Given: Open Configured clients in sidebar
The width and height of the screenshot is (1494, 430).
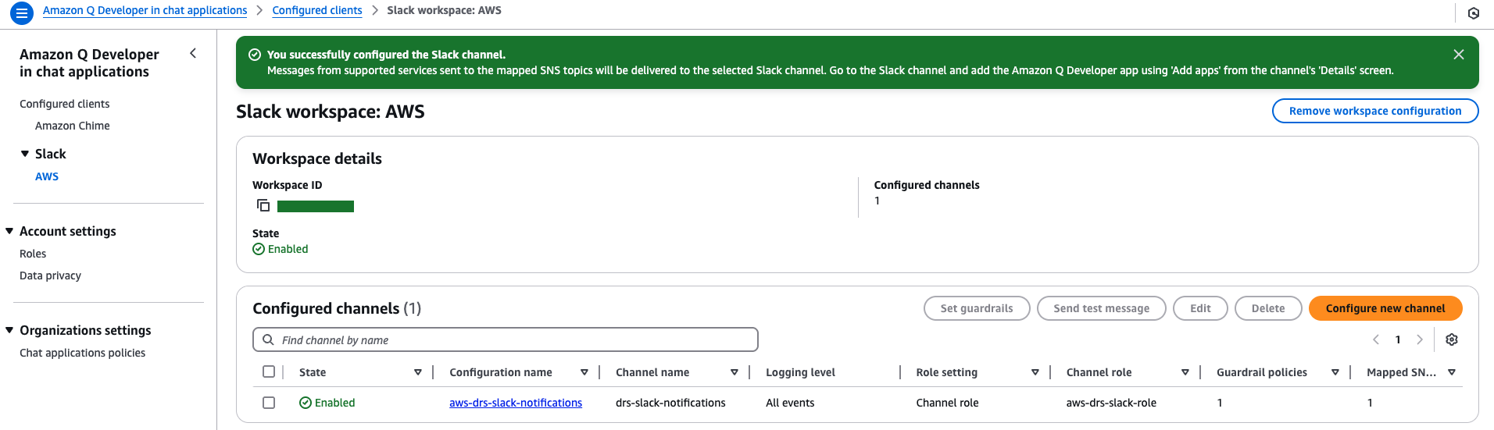Looking at the screenshot, I should tap(64, 104).
